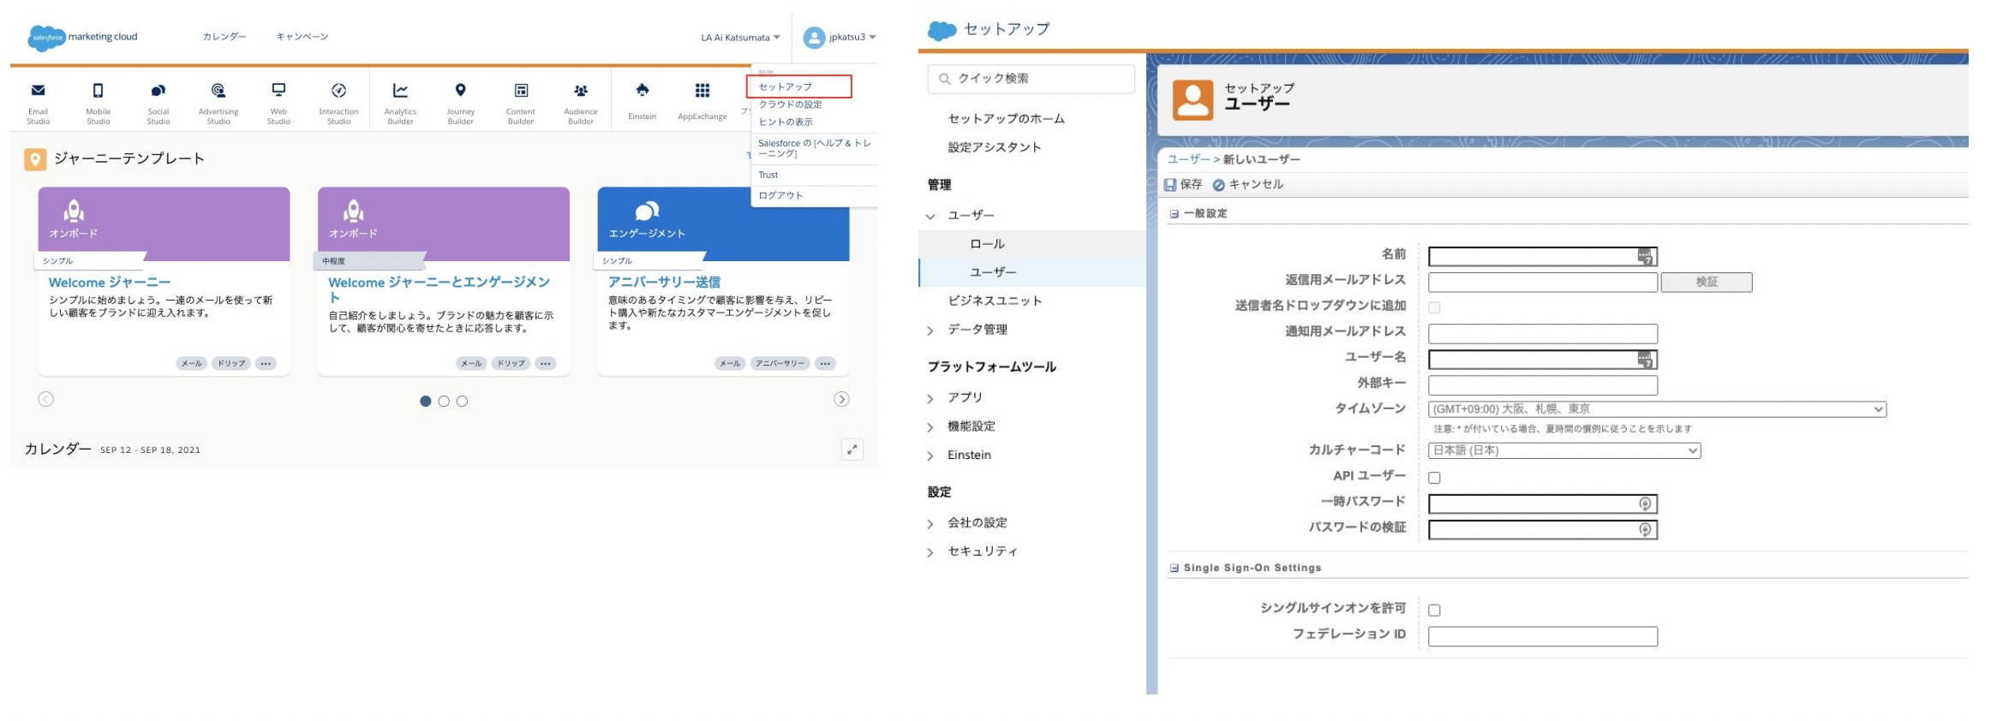1991x721 pixels.
Task: Expand セキュリティ in the sidebar
Action: tap(930, 552)
